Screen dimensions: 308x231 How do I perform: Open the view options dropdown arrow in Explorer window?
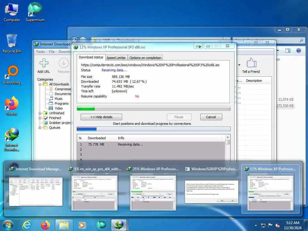coord(278,51)
